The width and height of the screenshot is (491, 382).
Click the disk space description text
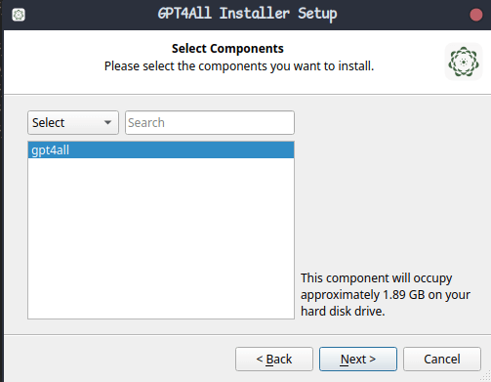pos(386,294)
